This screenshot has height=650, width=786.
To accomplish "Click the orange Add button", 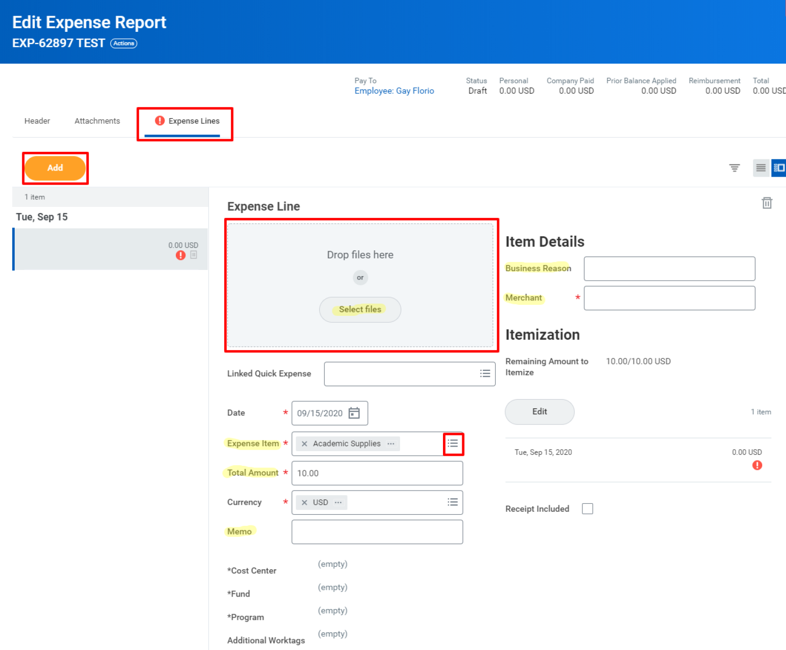I will pos(55,168).
